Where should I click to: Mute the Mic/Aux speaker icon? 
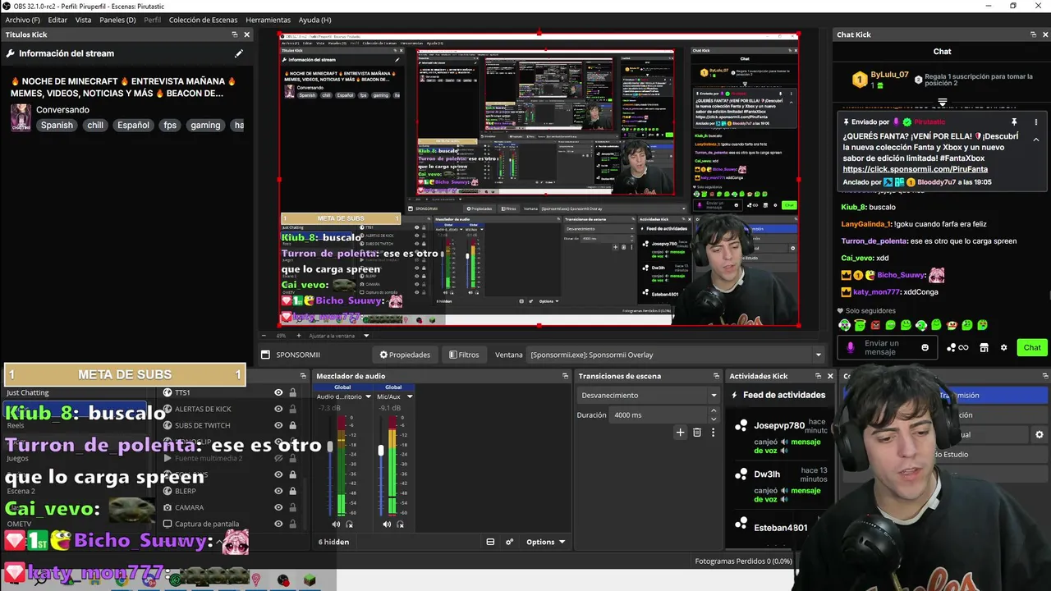tap(387, 524)
